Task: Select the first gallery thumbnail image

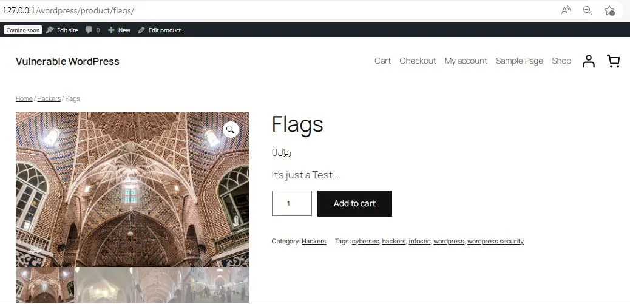Action: coord(44,285)
